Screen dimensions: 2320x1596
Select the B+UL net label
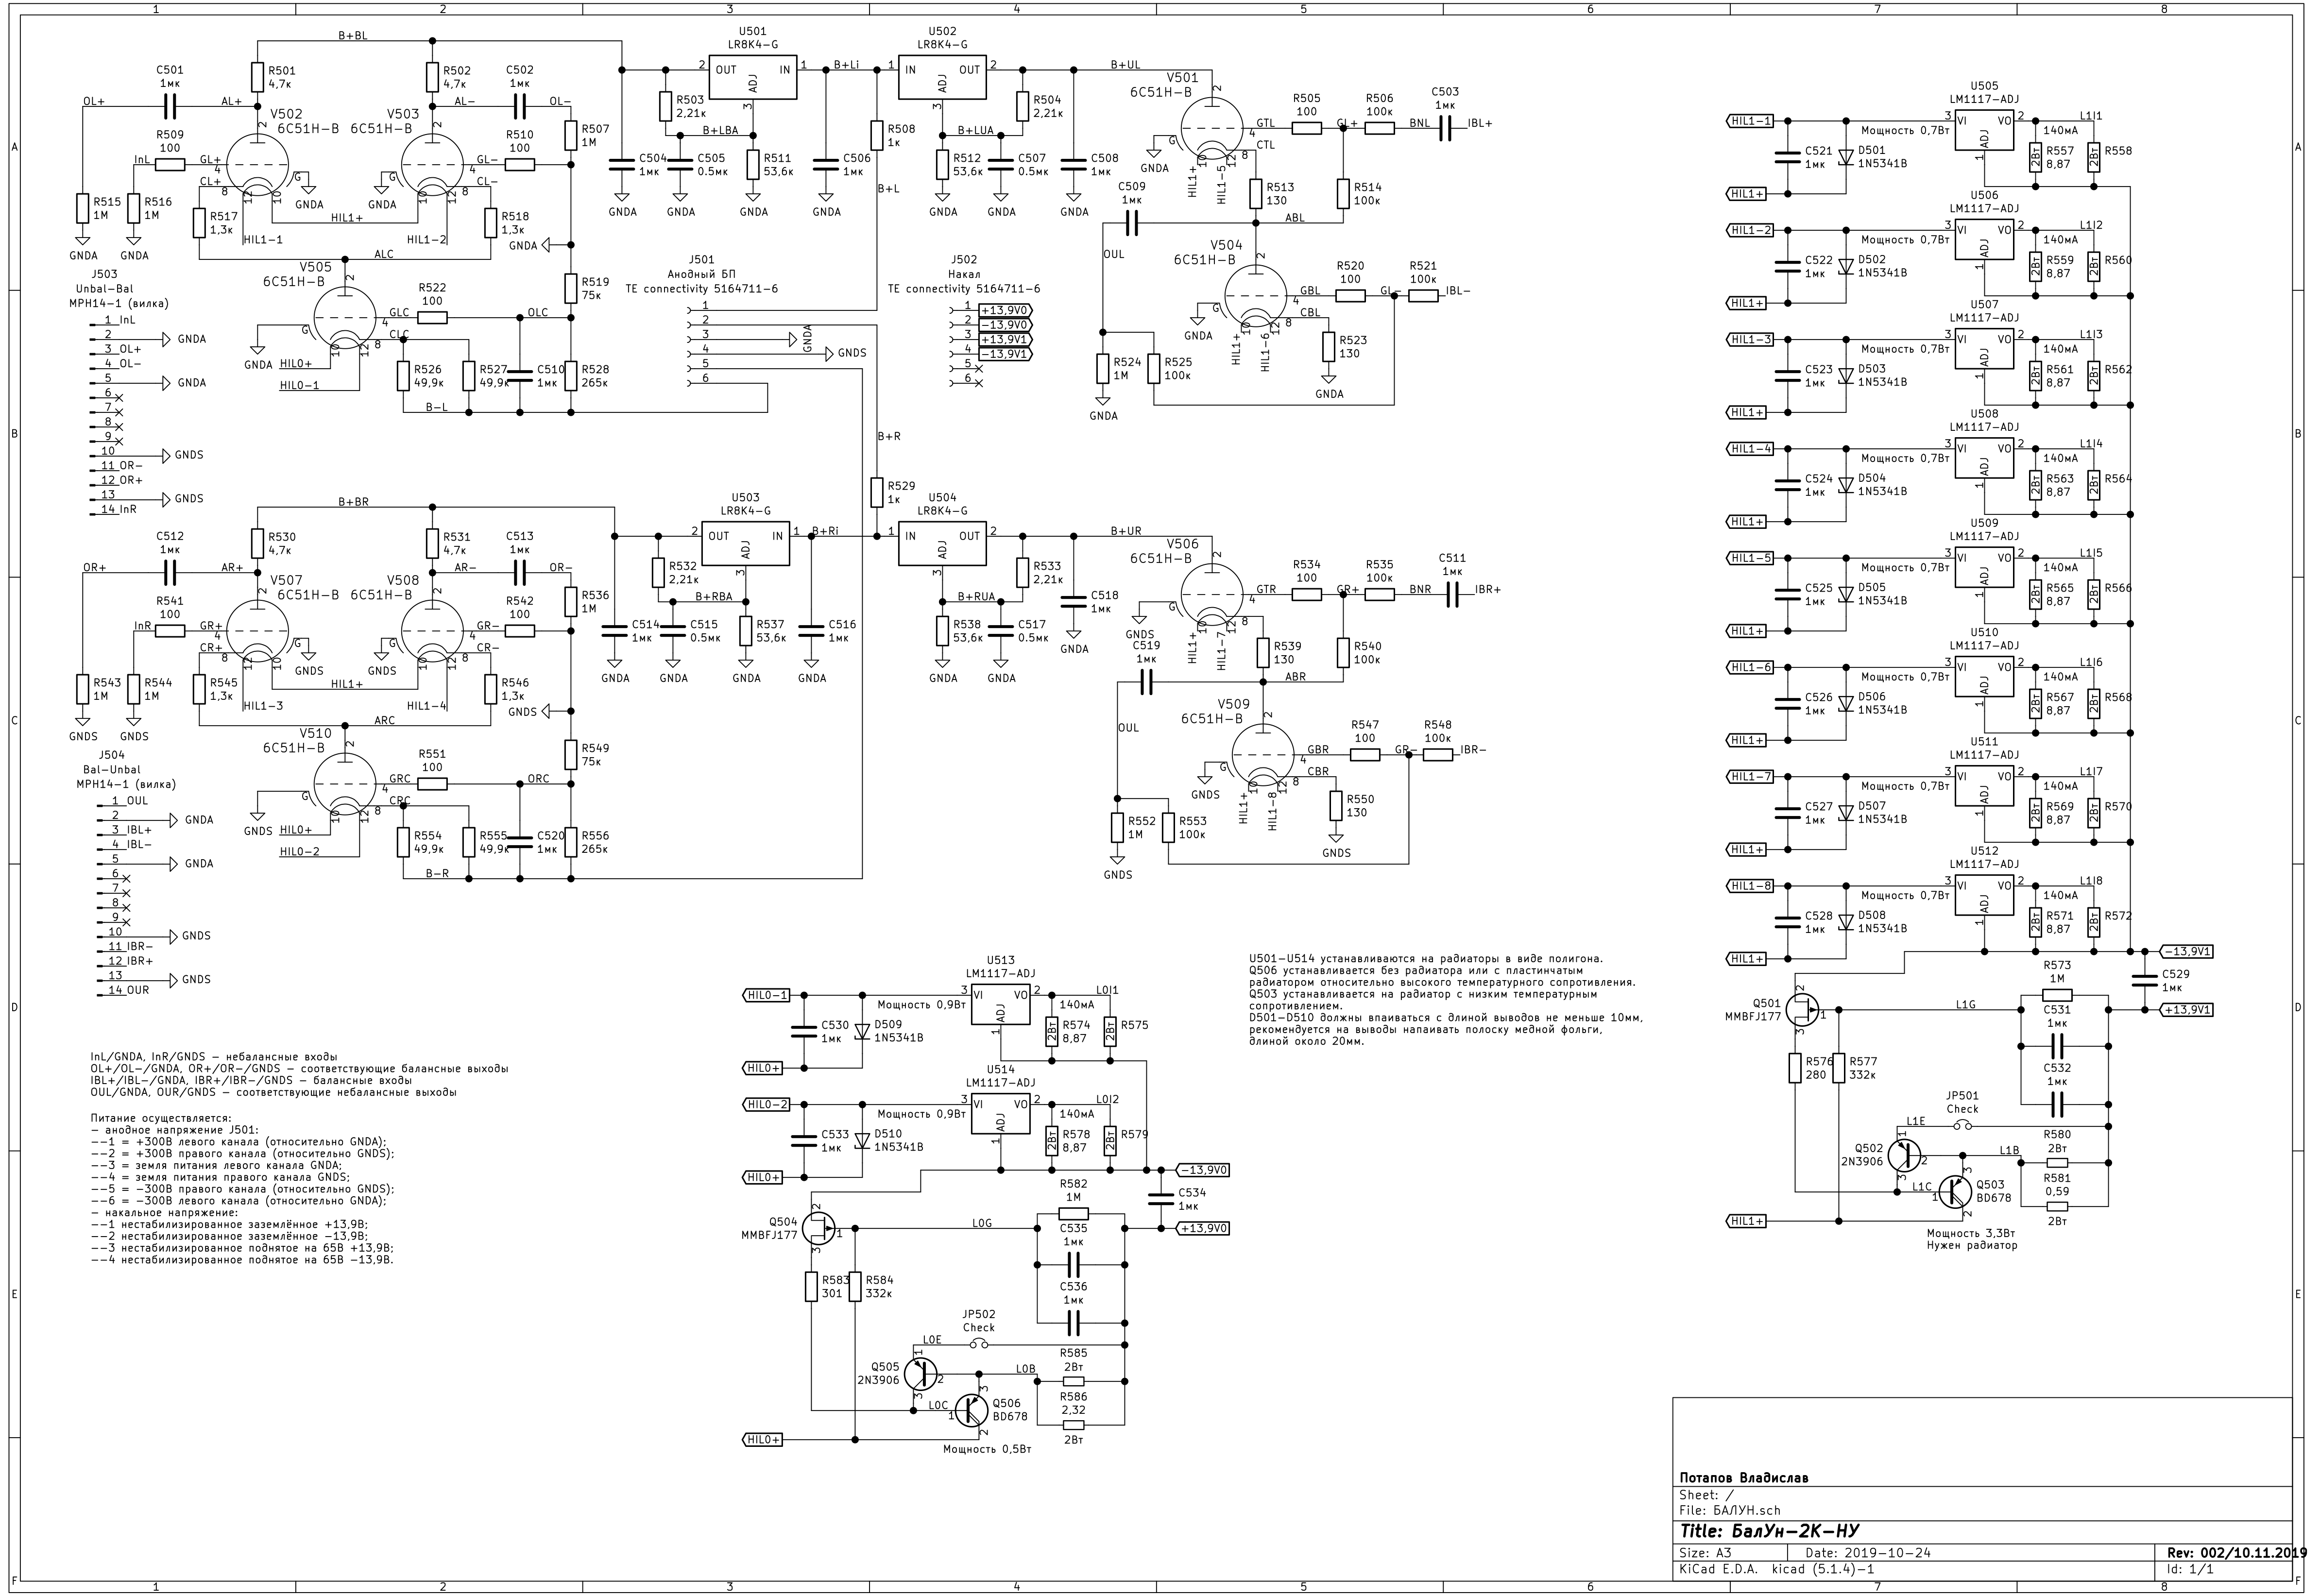point(1125,65)
